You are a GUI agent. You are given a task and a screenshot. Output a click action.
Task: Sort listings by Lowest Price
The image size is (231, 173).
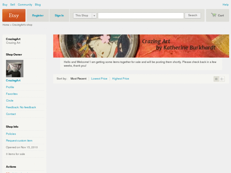(x=99, y=79)
